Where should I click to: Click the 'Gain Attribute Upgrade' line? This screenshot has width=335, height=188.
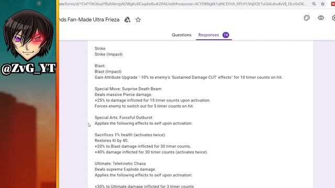click(188, 77)
